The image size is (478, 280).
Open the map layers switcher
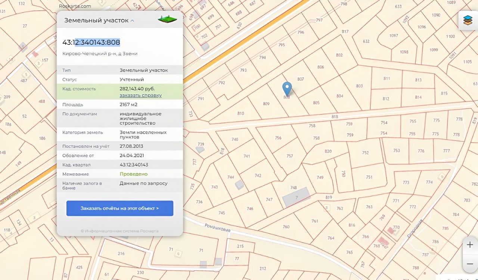click(468, 21)
